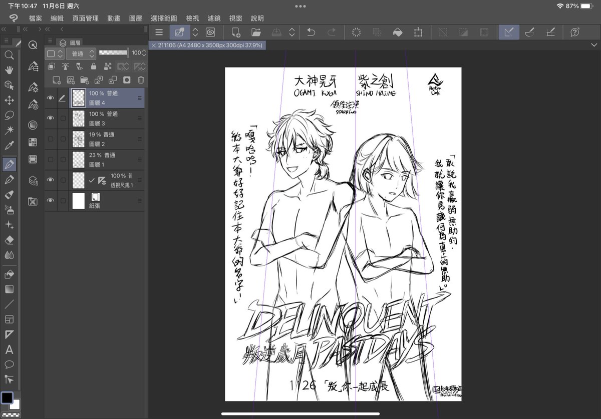Select the Move layer tool

pos(9,100)
